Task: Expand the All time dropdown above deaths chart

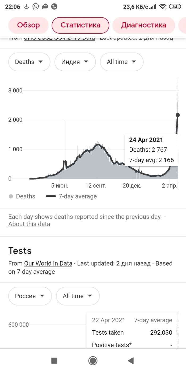Action: coord(121,62)
